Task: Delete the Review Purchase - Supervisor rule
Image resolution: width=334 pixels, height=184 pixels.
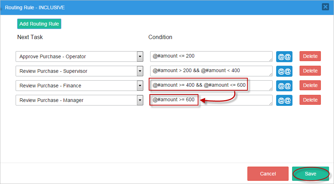Action: tap(310, 71)
